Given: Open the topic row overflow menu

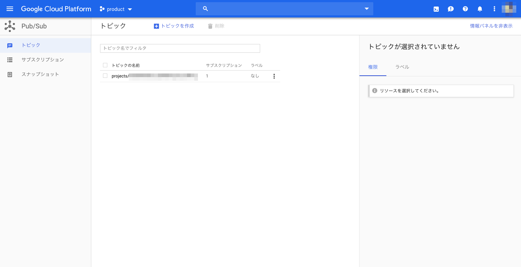Looking at the screenshot, I should 274,76.
